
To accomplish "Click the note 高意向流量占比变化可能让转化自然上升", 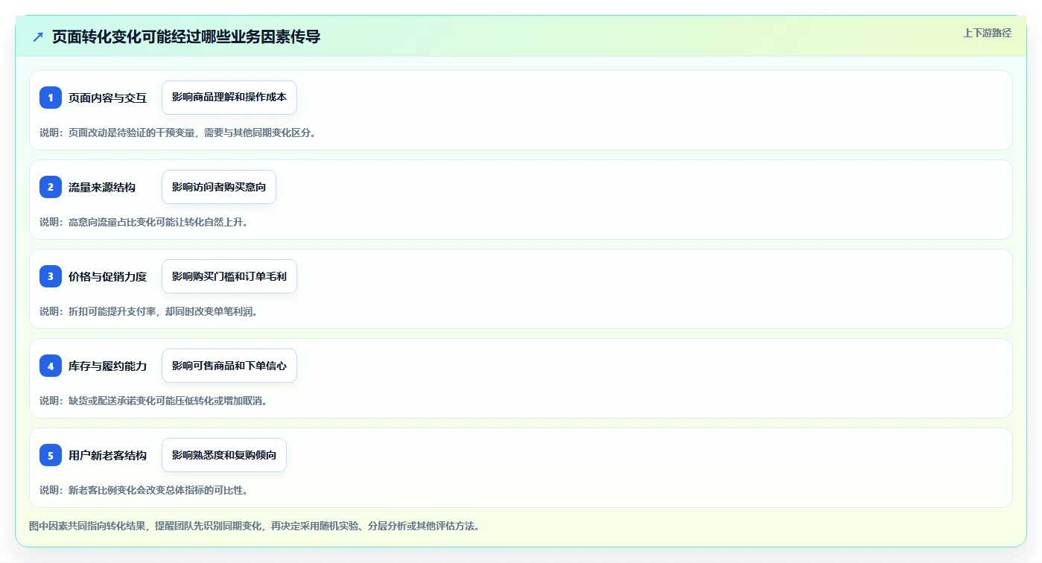I will point(158,222).
